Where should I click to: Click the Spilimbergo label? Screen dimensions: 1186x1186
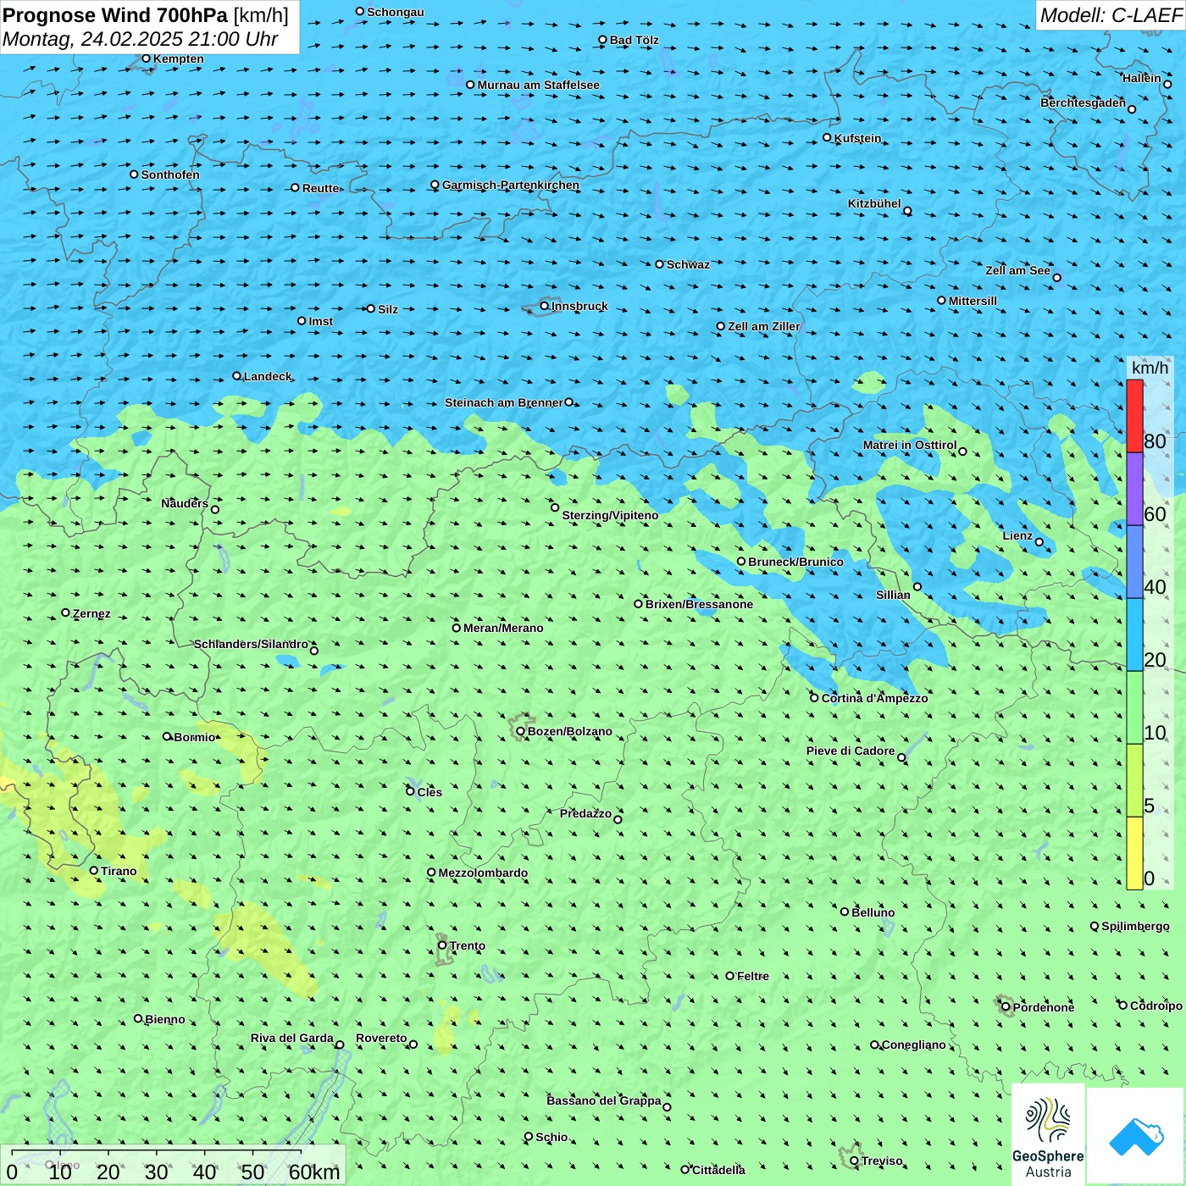click(x=1136, y=926)
